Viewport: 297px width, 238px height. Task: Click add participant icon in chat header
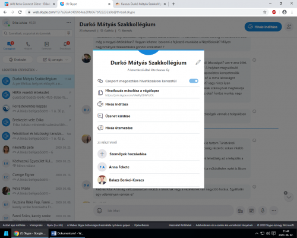289,27
